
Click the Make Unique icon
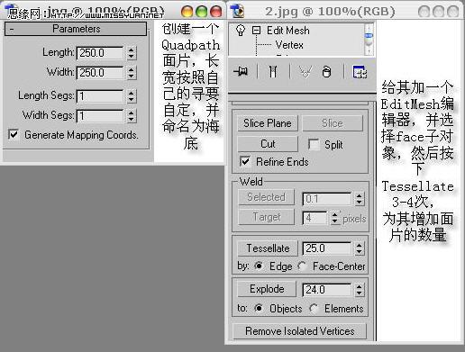coord(305,72)
